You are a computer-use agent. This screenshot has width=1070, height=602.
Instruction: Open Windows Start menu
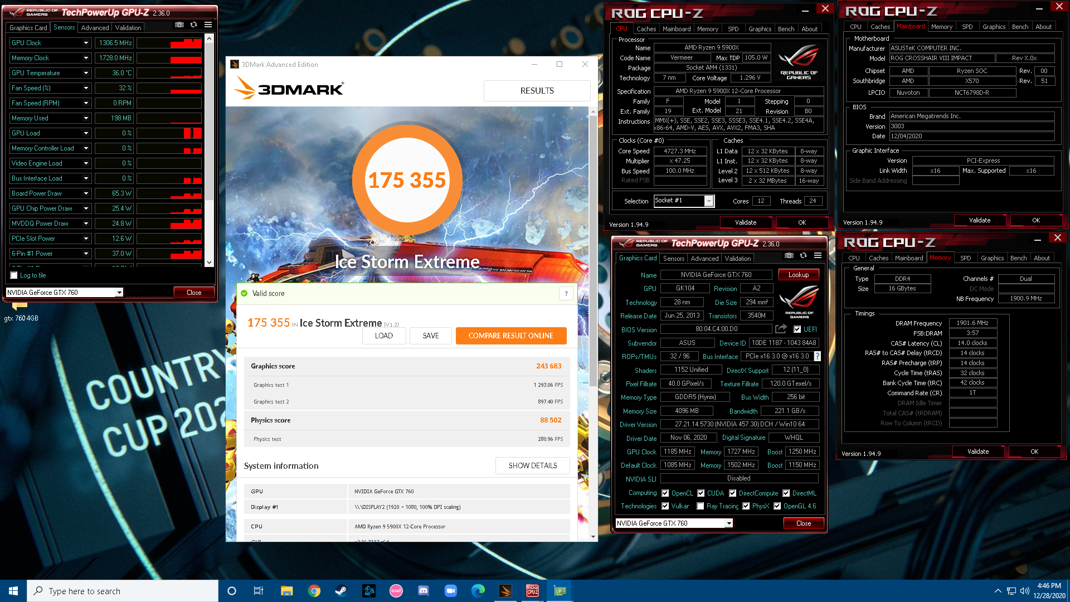13,591
